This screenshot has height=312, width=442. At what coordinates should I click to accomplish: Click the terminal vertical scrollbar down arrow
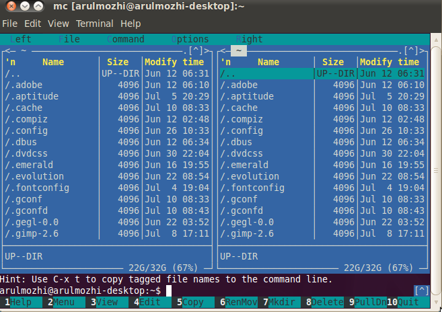436,302
